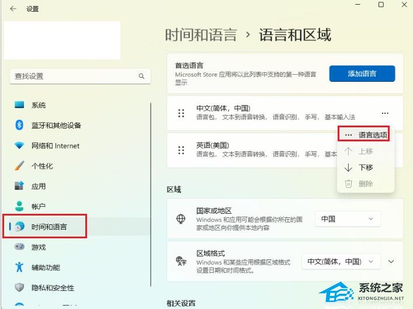Open the 中国 country dropdown
The image size is (413, 309).
[348, 218]
